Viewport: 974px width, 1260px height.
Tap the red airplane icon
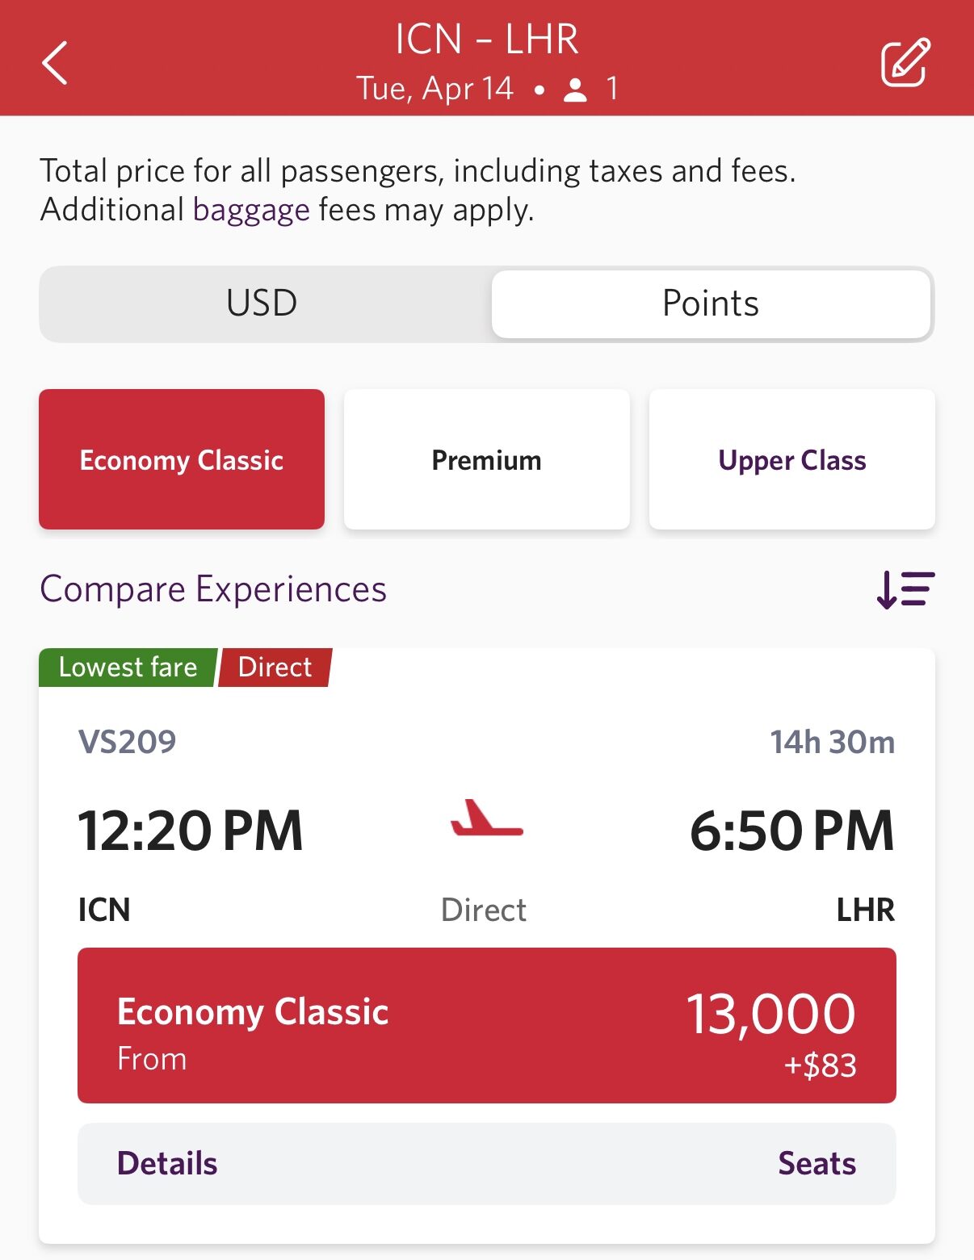(x=487, y=819)
